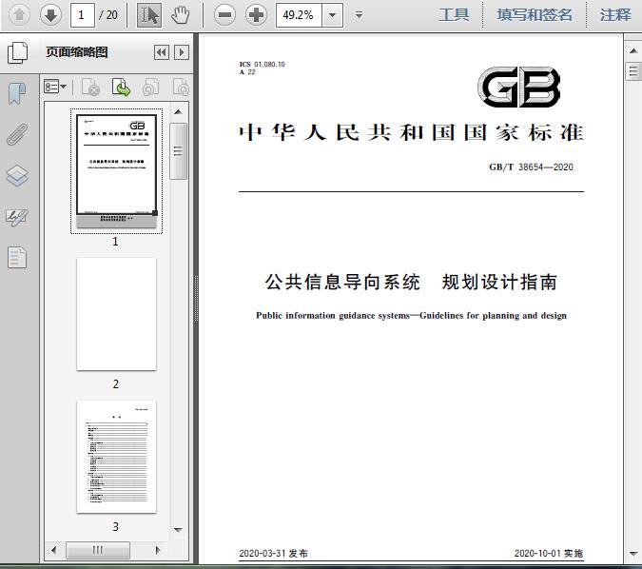Click document vertical scroll handle
The image size is (642, 569).
click(633, 71)
